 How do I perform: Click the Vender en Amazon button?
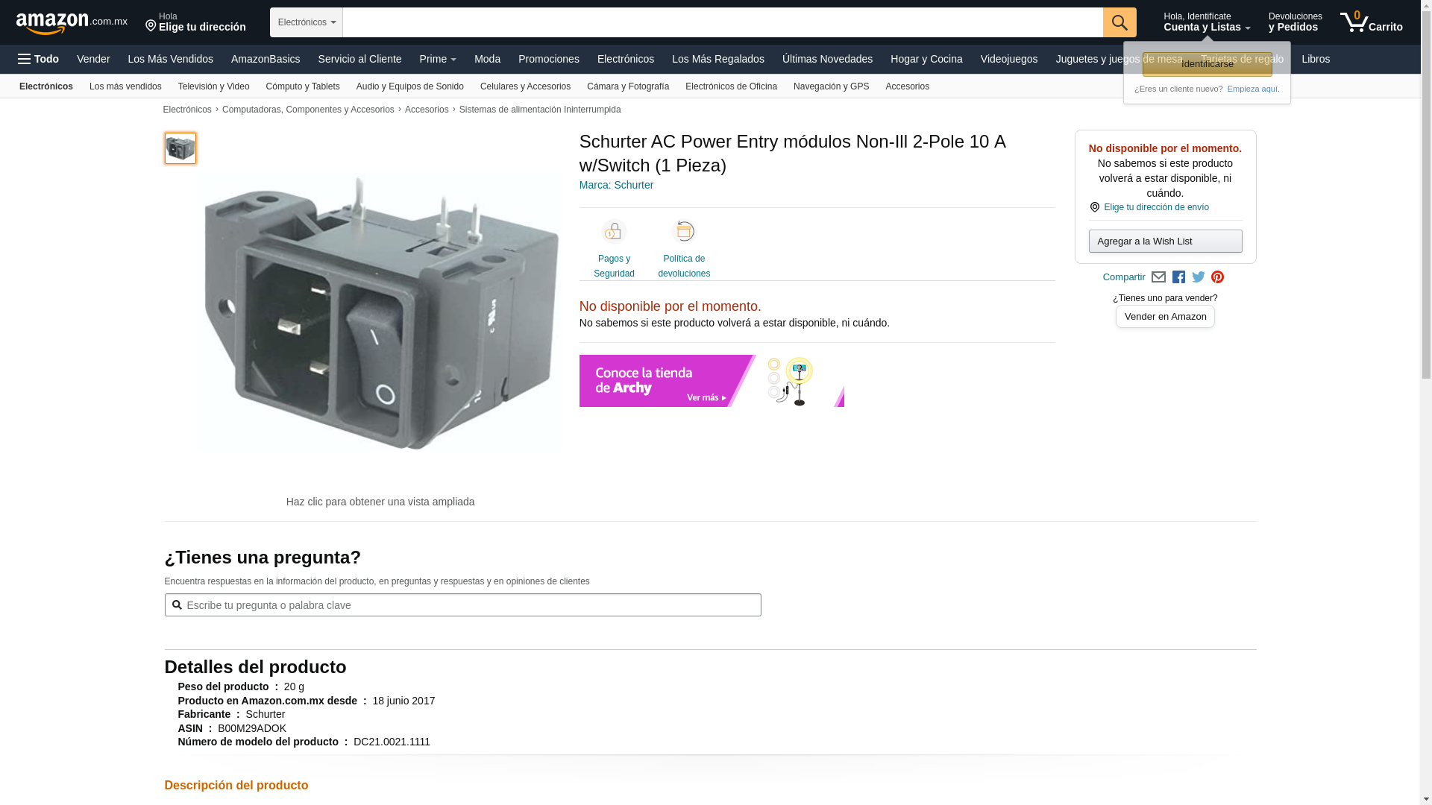point(1165,317)
